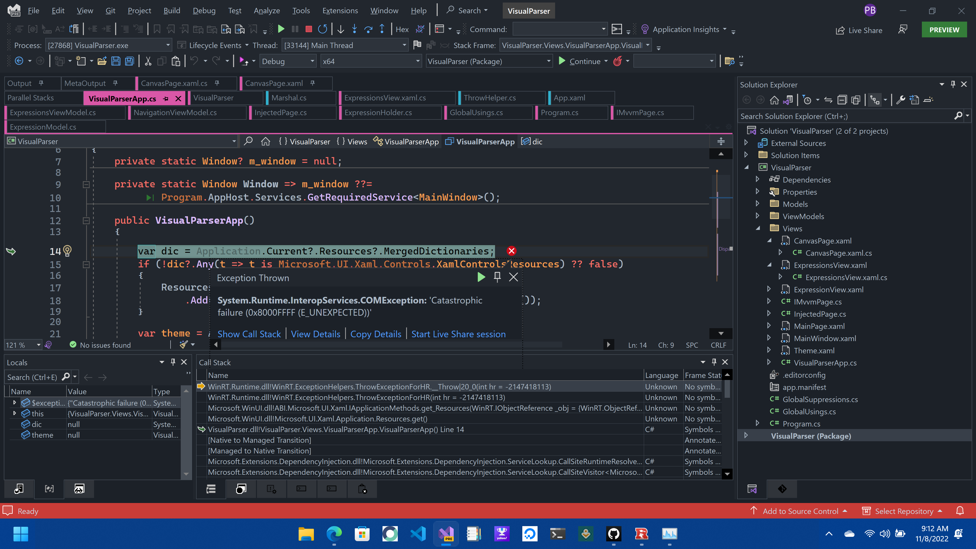Open Solution Explorer properties wrench icon
Screen dimensions: 976x549
pyautogui.click(x=901, y=100)
